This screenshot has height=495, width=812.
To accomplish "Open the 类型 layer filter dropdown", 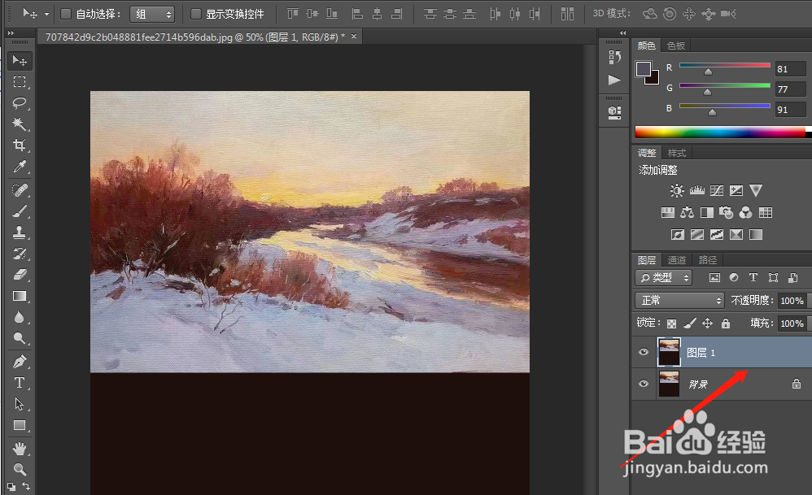I will [663, 278].
